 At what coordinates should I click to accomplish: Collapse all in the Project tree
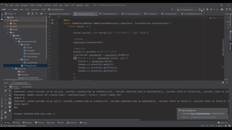36,14
